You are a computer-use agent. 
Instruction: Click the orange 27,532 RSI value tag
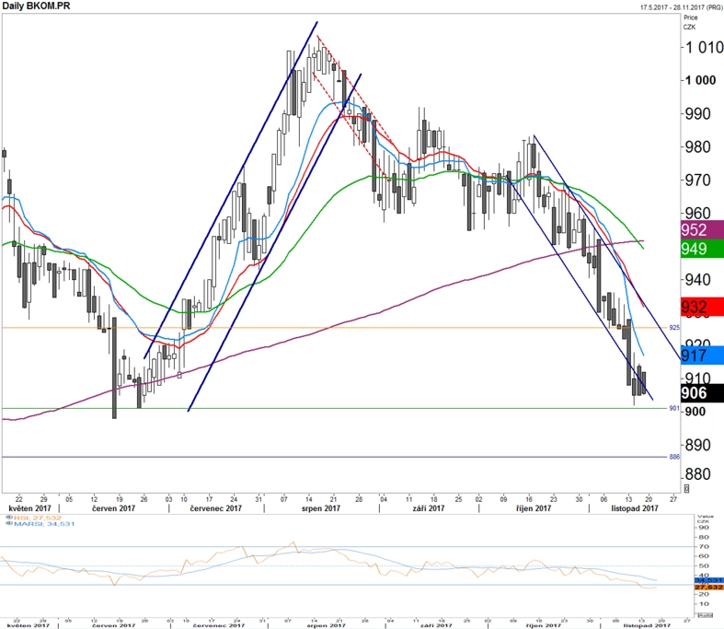click(x=708, y=587)
